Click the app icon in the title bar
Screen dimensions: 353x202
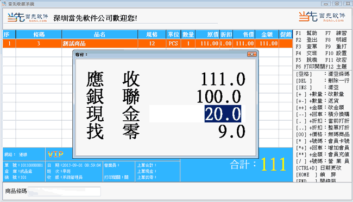coord(4,4)
